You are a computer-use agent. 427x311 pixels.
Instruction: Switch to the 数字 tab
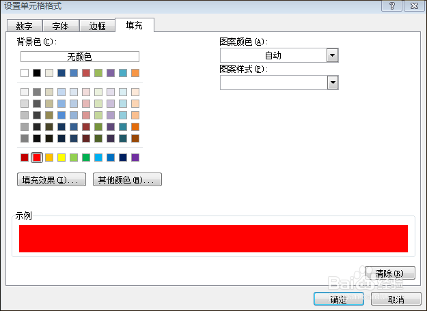[24, 26]
